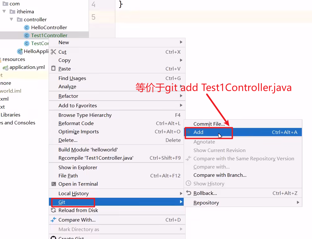Click Find Usages in context menu
The height and width of the screenshot is (239, 312).
pyautogui.click(x=72, y=78)
